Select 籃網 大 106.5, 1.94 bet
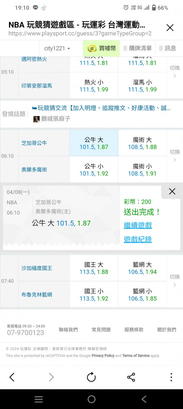183x409 pixels. (142, 268)
